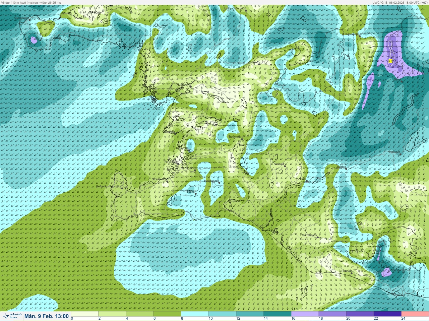Click the Keflavíkurflugvöllur station label
This screenshot has height=321, width=429.
(109, 186)
